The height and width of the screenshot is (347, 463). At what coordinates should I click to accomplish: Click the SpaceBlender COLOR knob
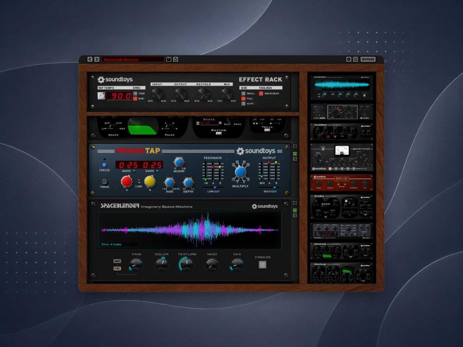(x=161, y=265)
